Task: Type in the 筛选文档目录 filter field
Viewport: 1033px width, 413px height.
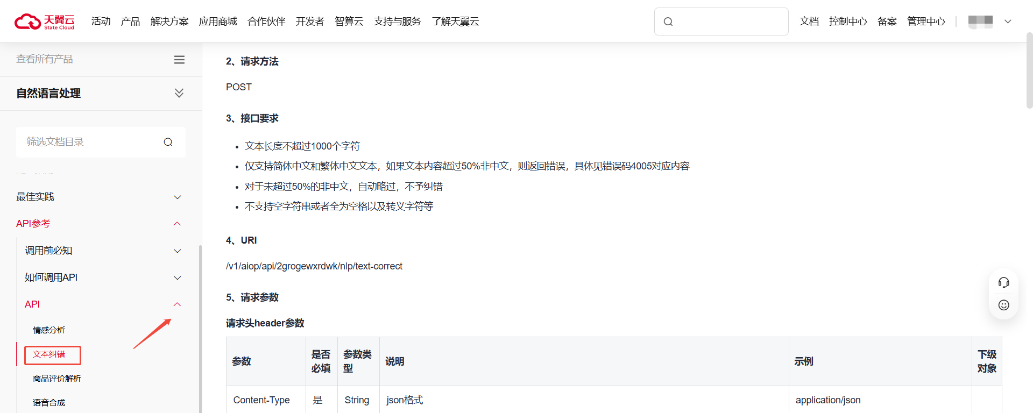Action: pos(91,142)
